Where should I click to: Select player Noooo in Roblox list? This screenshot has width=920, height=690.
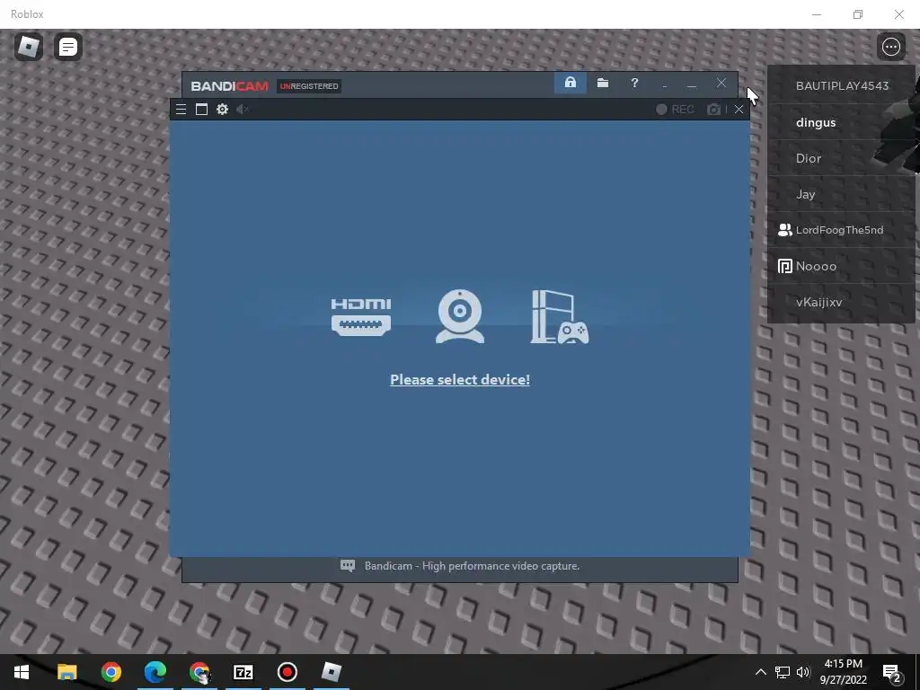click(x=841, y=266)
